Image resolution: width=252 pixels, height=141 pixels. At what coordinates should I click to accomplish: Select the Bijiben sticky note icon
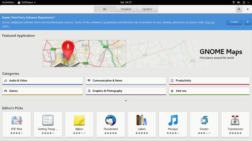(x=79, y=120)
